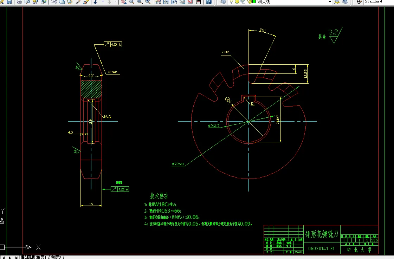Toggle the layer lock padlock icon
394x259 pixels.
[249, 2]
